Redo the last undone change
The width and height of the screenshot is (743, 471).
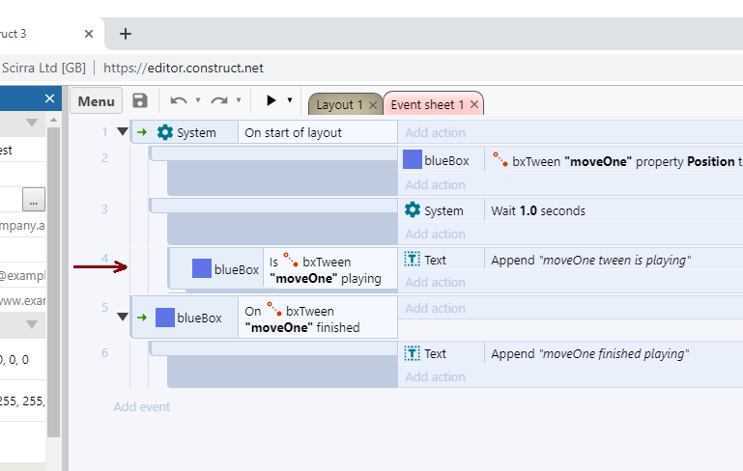[x=219, y=100]
